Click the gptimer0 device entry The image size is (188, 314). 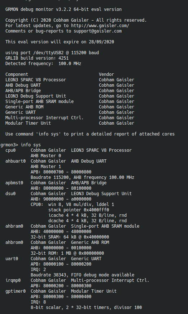(16, 291)
